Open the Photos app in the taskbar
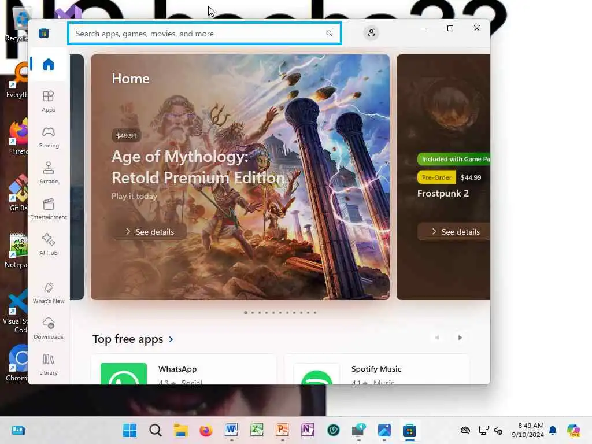This screenshot has width=592, height=444. 384,430
